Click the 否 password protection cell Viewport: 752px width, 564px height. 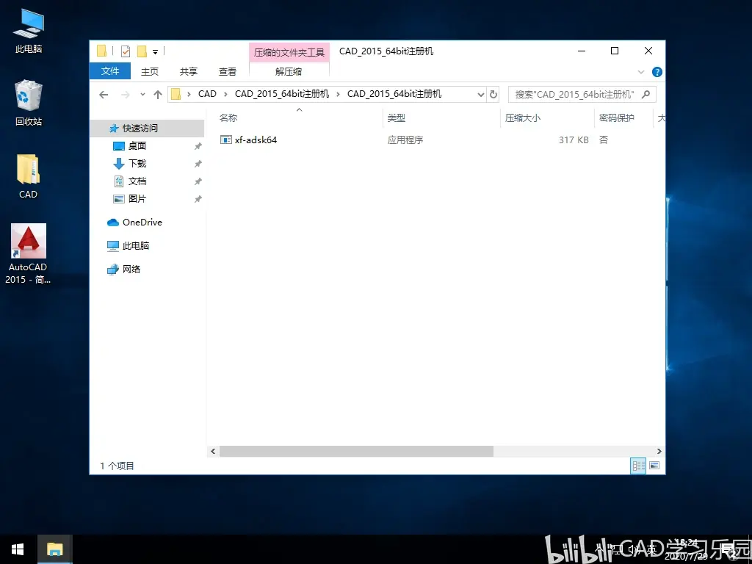pos(604,140)
